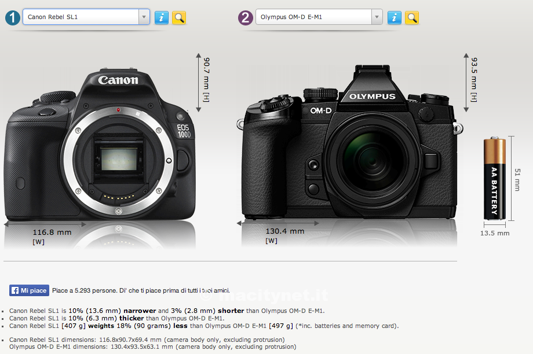Click the Olympus OM-D E-M1 dimensions line
Image resolution: width=533 pixels, height=354 pixels.
[152, 347]
